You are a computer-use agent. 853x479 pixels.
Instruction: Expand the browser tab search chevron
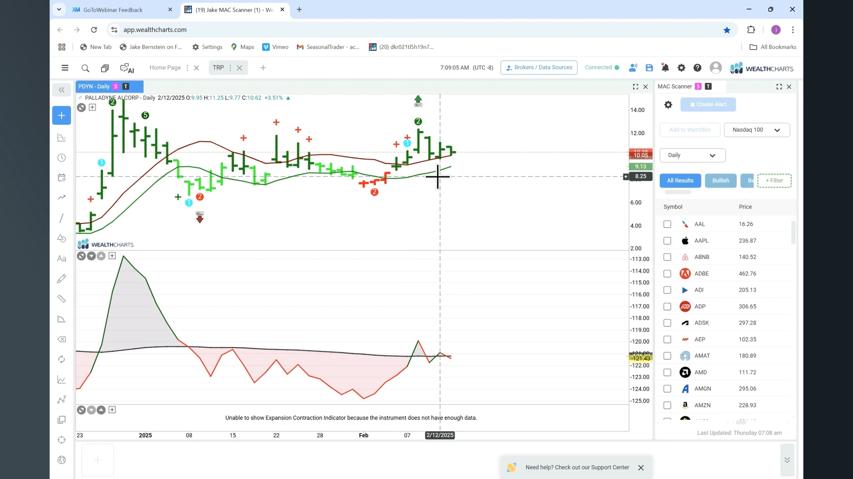coord(59,9)
